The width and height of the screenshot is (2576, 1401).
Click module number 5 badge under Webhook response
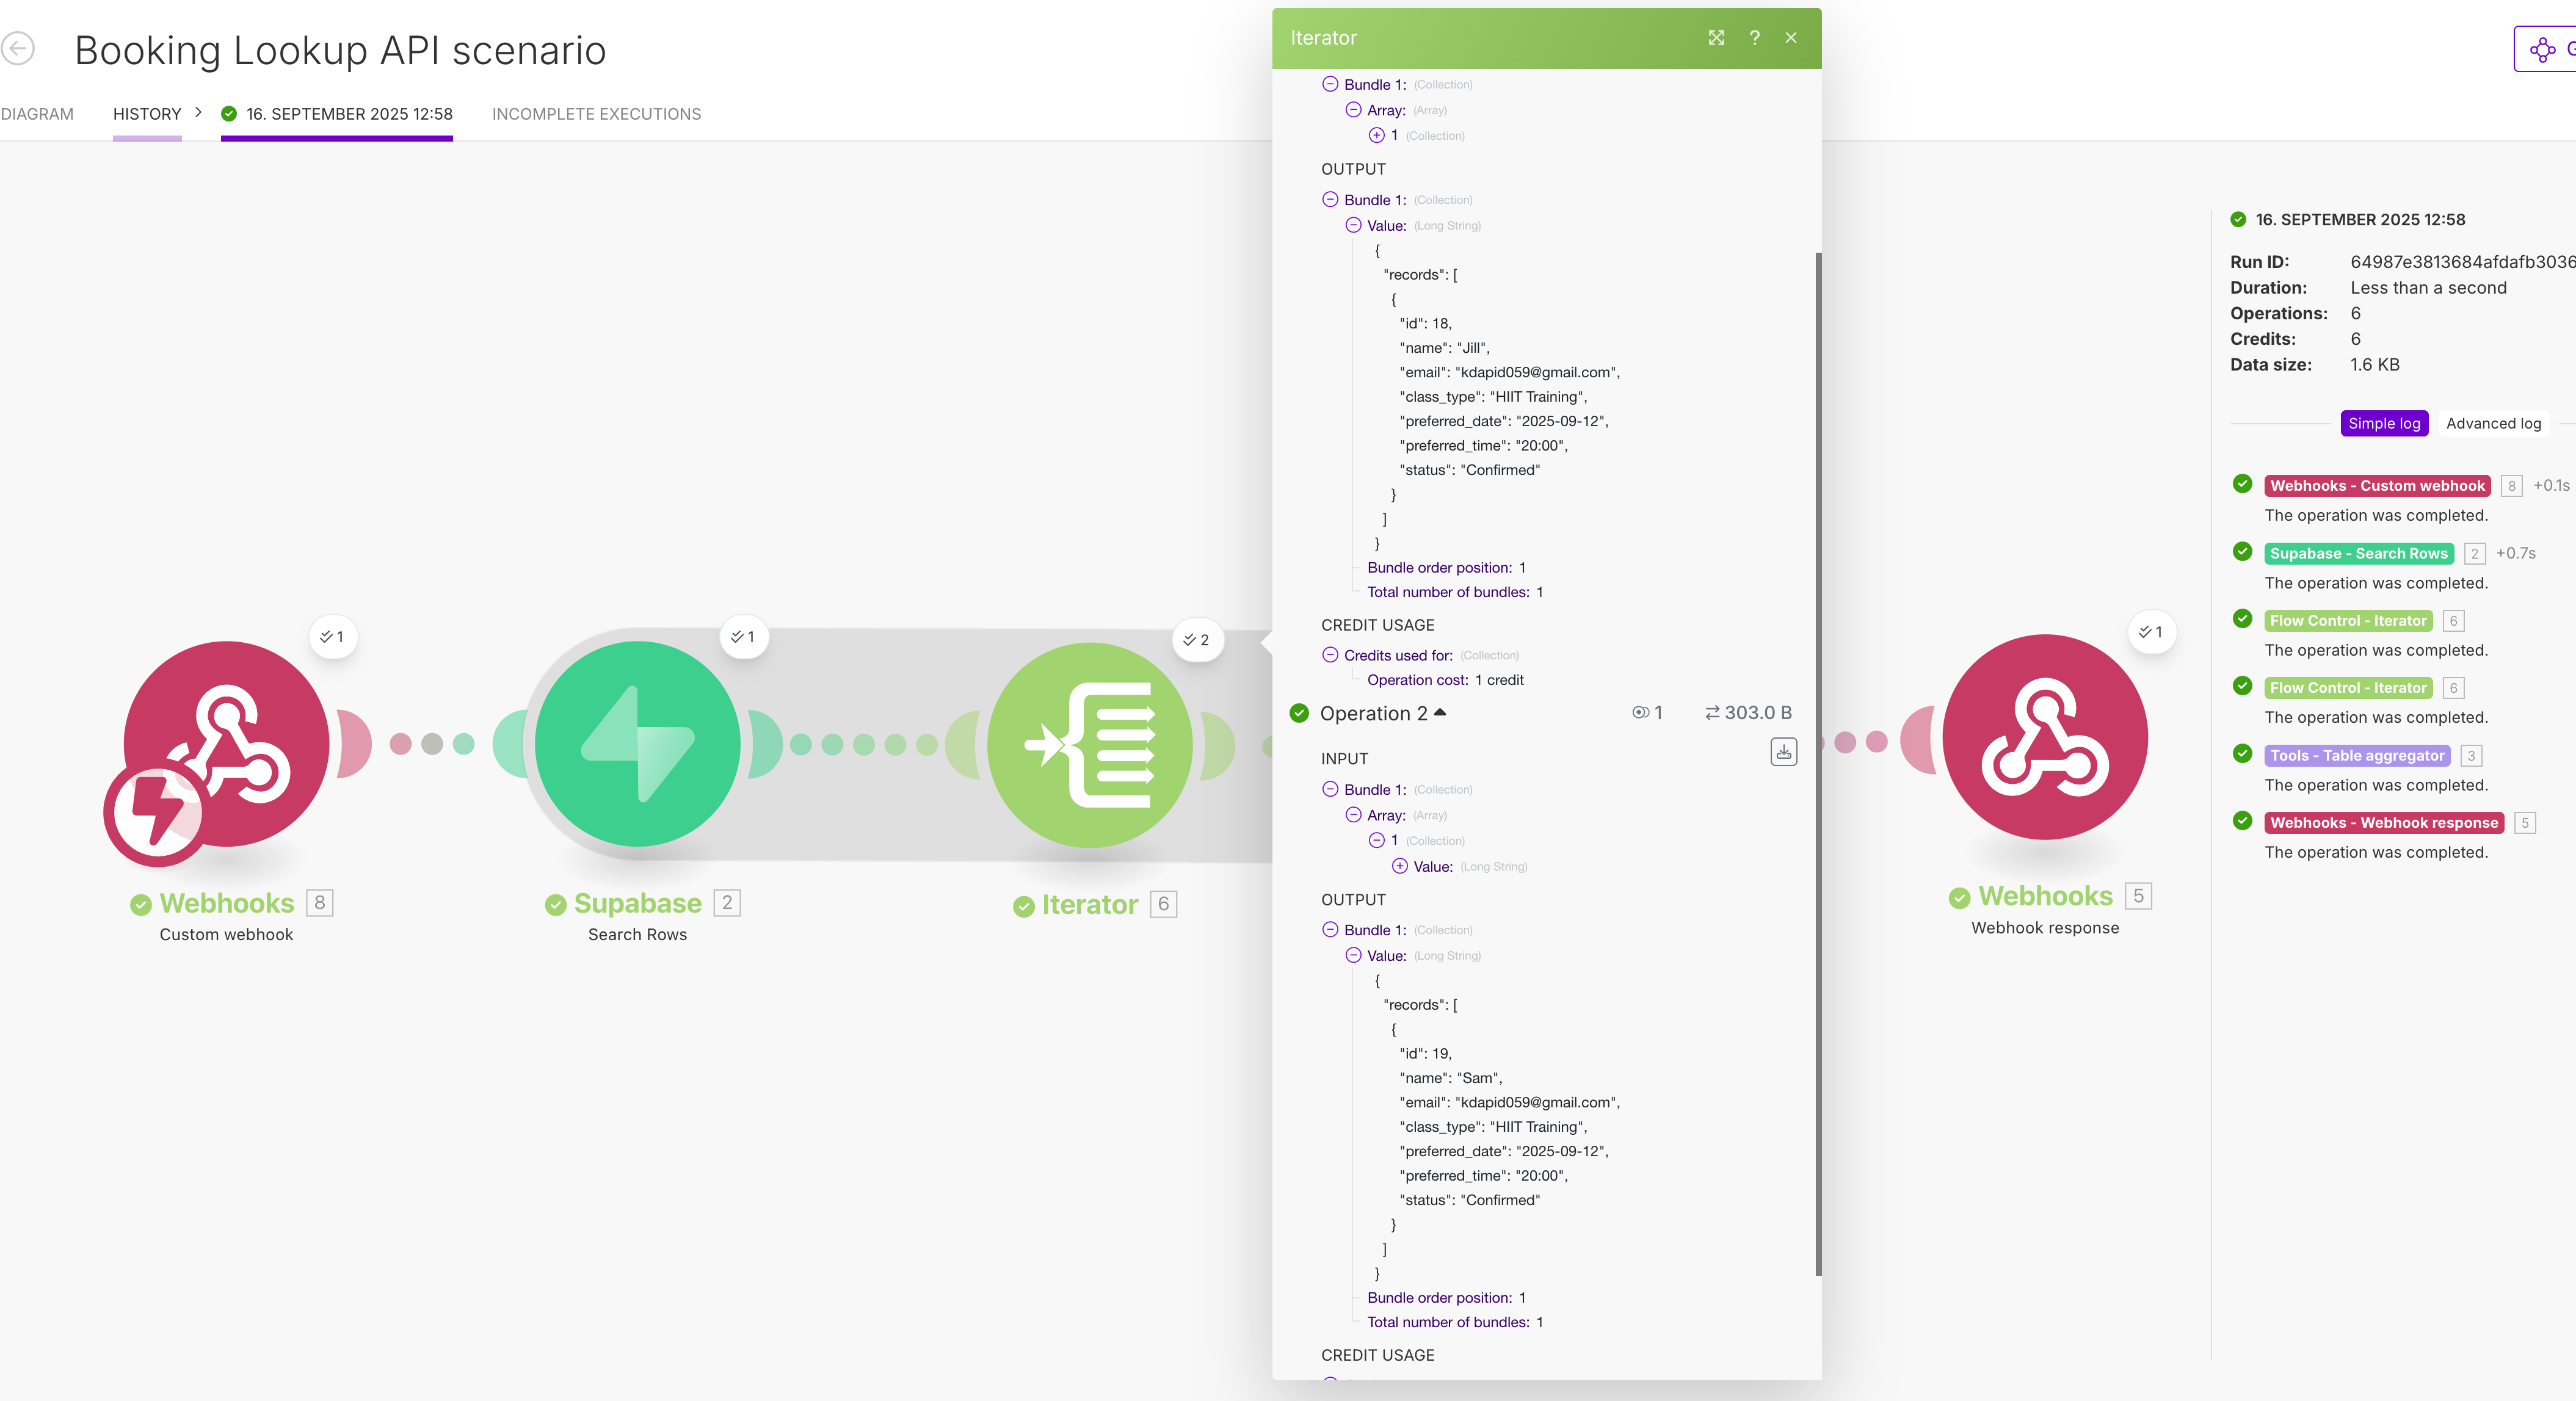2138,896
